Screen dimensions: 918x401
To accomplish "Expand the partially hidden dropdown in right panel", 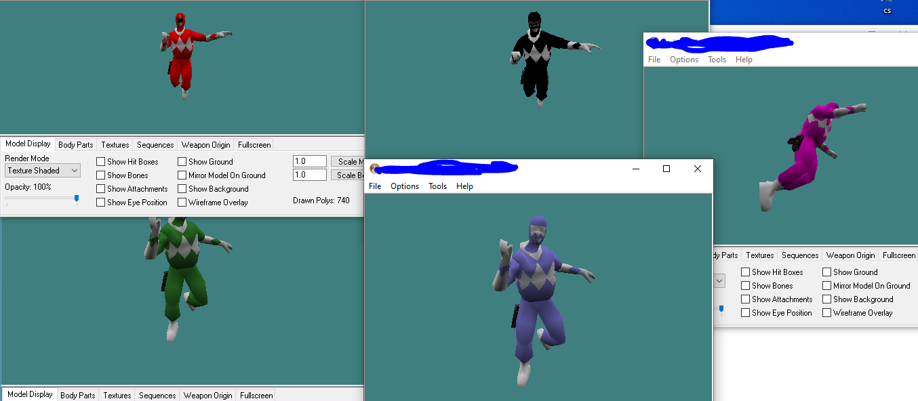I will point(719,280).
